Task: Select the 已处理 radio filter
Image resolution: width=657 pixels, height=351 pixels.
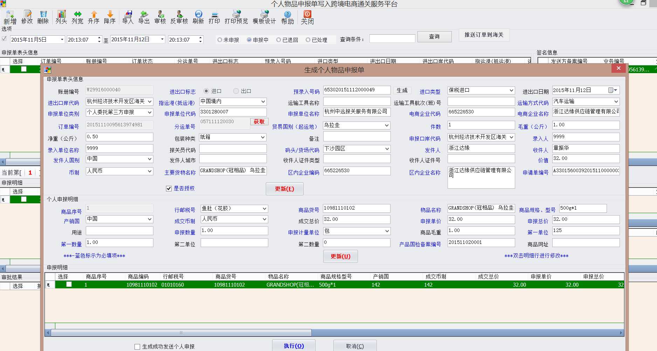Action: (308, 40)
